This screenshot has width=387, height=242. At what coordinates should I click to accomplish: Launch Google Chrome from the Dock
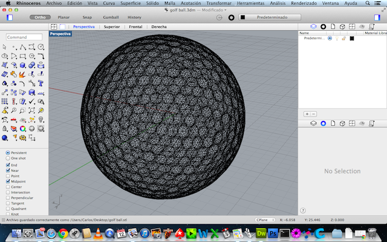tap(63, 233)
